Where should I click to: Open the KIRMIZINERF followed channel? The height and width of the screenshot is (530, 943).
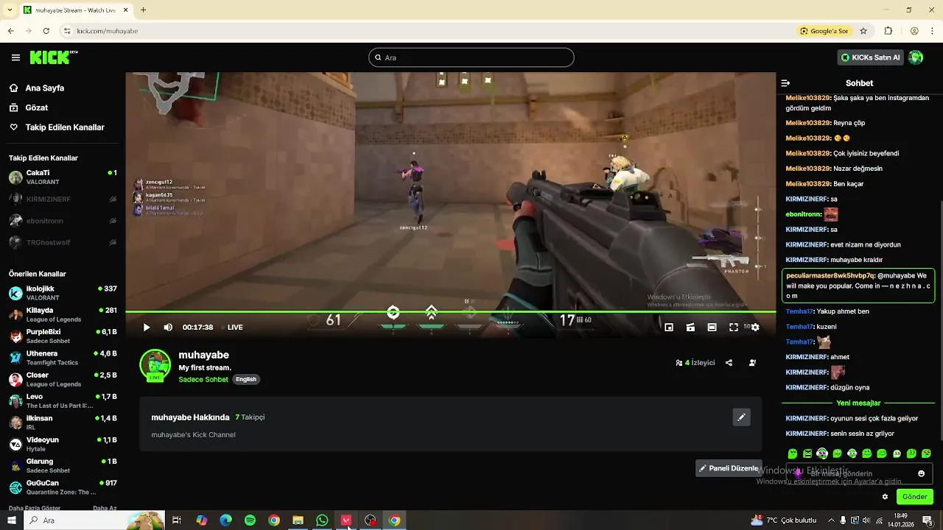pos(63,199)
